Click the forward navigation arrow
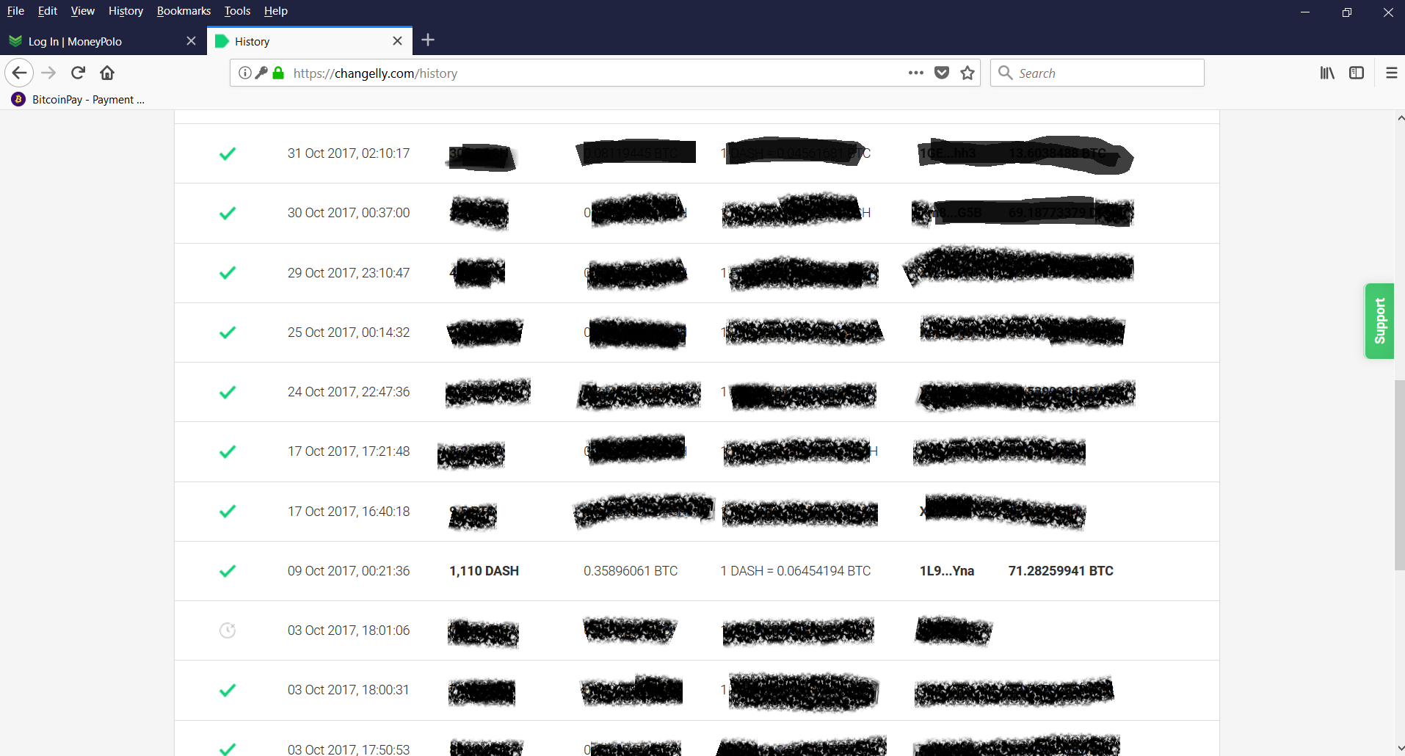This screenshot has height=756, width=1405. click(48, 73)
